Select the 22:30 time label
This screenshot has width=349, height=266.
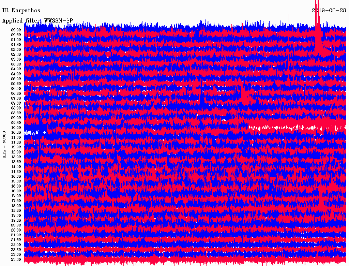[x=16, y=250]
